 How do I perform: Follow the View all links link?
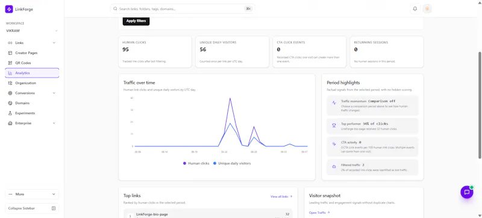click(x=281, y=196)
